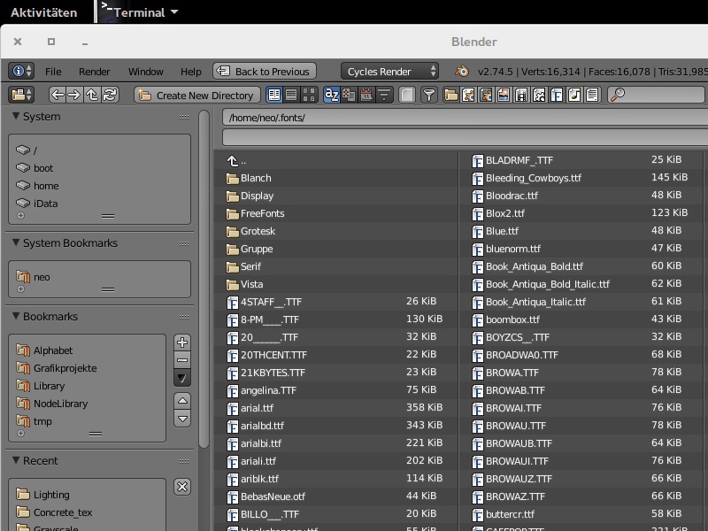708x531 pixels.
Task: Click the /home/neo/.fonts/ path field
Action: click(x=466, y=118)
